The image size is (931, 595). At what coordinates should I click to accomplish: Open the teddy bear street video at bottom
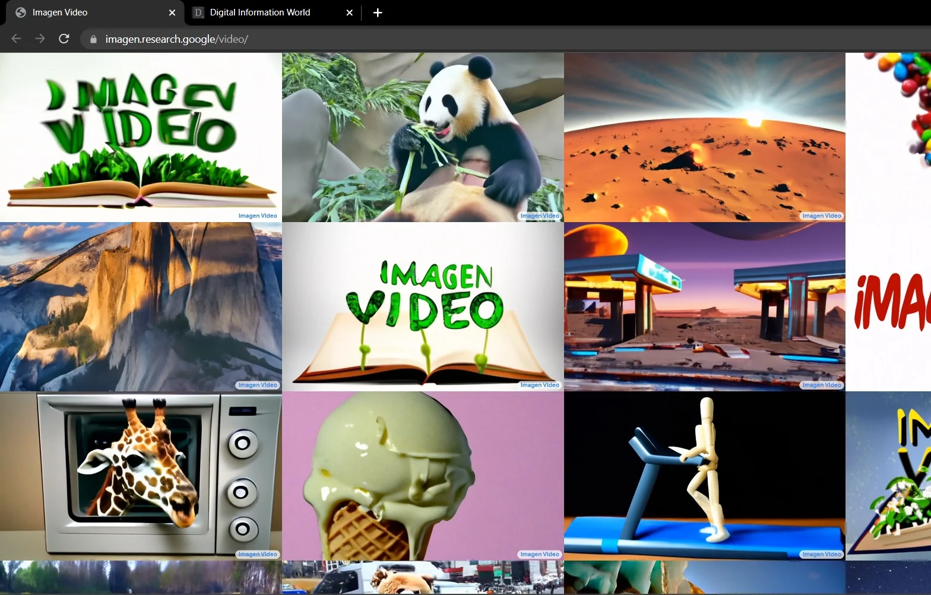[423, 578]
